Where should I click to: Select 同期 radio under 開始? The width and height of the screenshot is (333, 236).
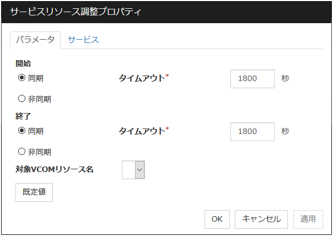tap(22, 78)
